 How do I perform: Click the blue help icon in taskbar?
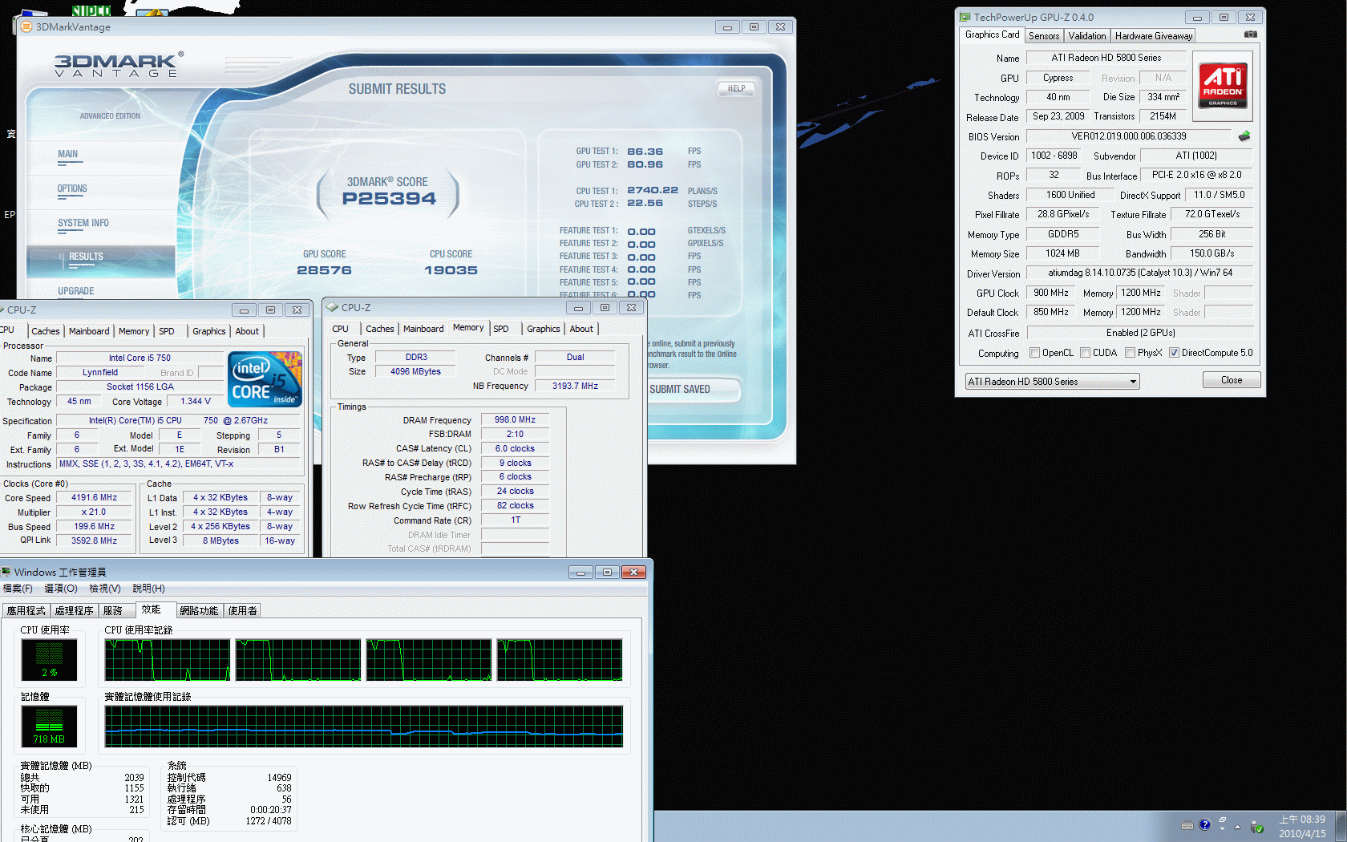point(1204,825)
